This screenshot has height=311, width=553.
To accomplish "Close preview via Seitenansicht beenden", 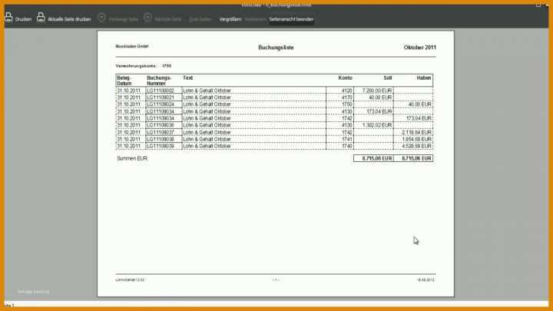I will (x=291, y=19).
